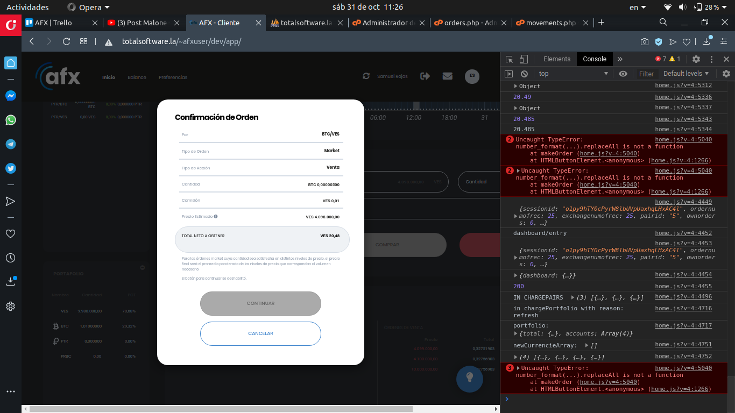Toggle the console sidebar panel
This screenshot has height=413, width=735.
509,74
